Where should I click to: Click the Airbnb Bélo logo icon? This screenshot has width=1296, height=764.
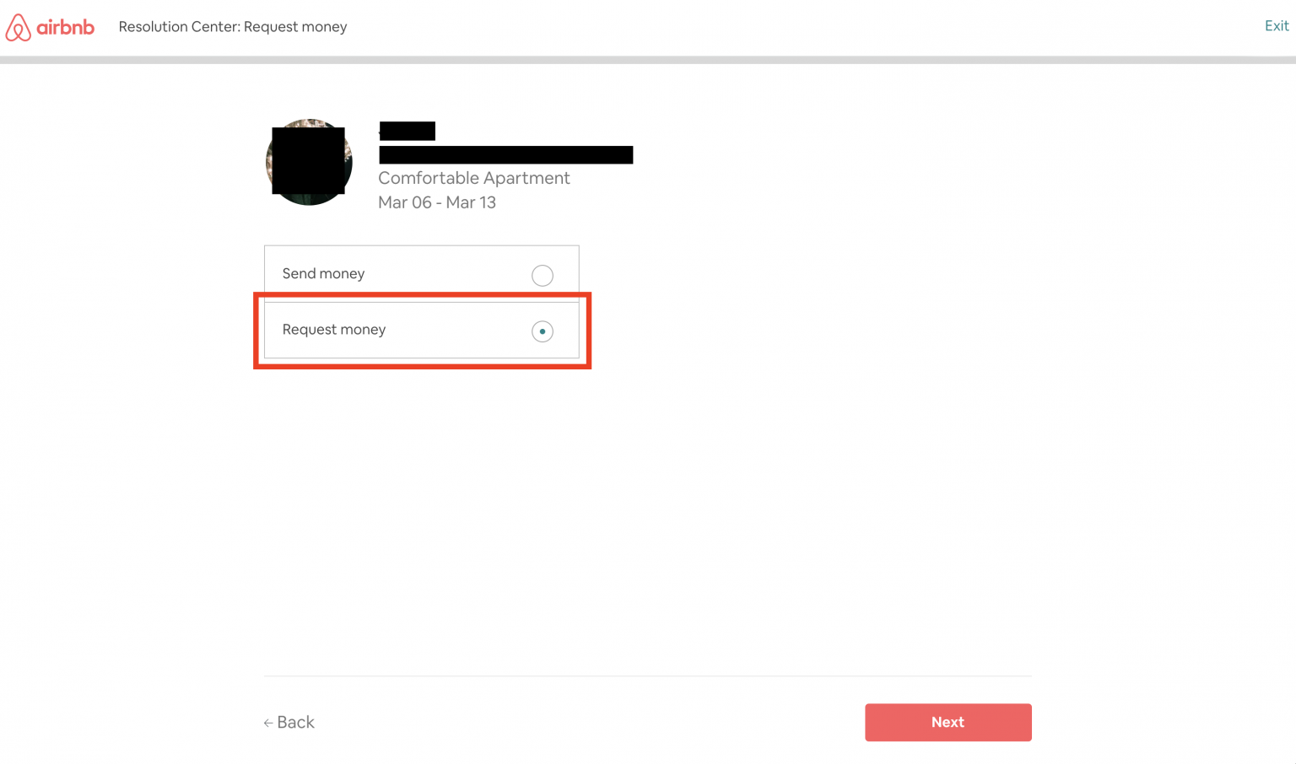coord(17,26)
